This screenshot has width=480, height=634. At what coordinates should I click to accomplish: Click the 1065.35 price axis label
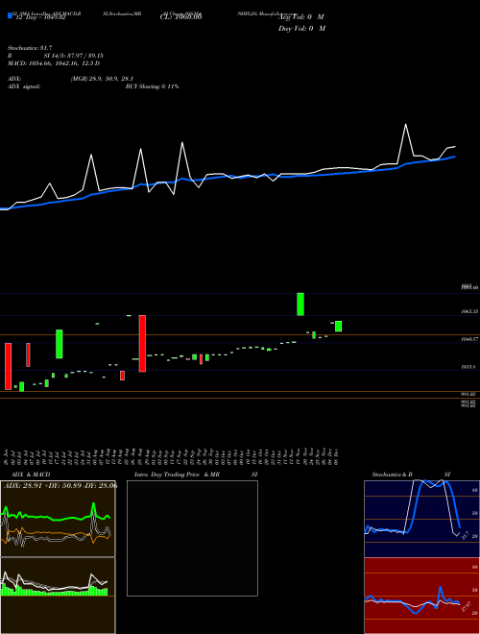coord(470,312)
